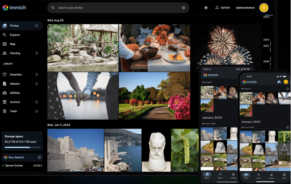Open the dinner table photo on desktop
Screen dimensions: 291x184
pos(154,48)
